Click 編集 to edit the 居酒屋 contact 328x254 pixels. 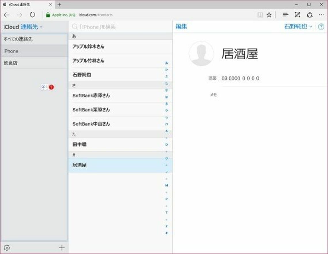[181, 26]
